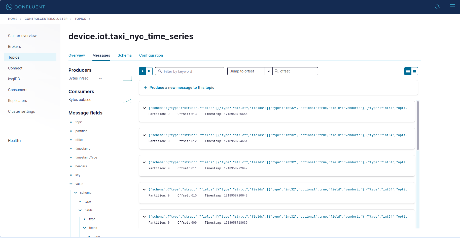Expand message with offset 609
Image resolution: width=460 pixels, height=238 pixels.
pyautogui.click(x=144, y=217)
